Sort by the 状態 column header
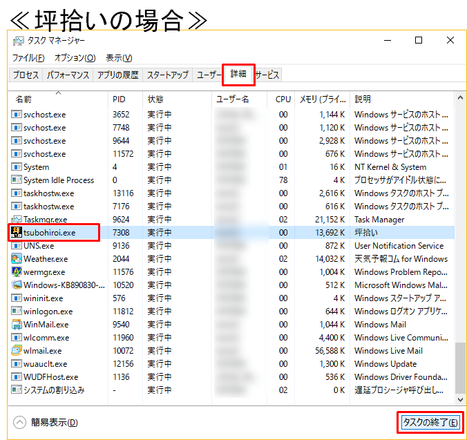 coord(177,99)
